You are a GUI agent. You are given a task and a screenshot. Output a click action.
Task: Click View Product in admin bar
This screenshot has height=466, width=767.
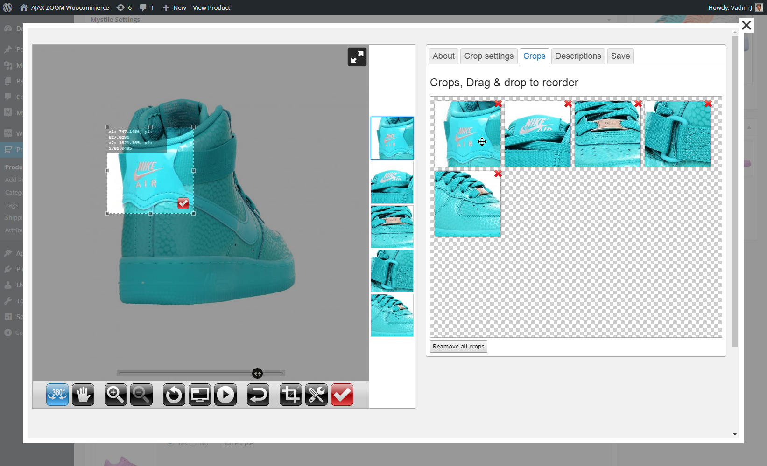[x=211, y=7]
